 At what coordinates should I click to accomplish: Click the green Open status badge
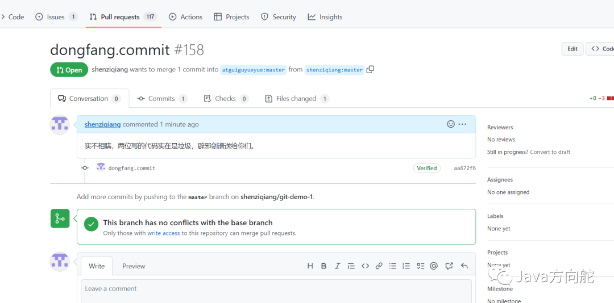coord(69,70)
